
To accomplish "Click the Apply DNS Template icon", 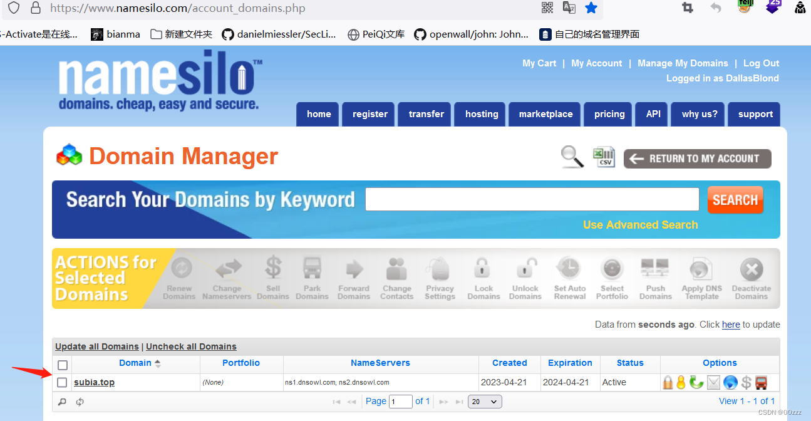I will click(x=700, y=270).
